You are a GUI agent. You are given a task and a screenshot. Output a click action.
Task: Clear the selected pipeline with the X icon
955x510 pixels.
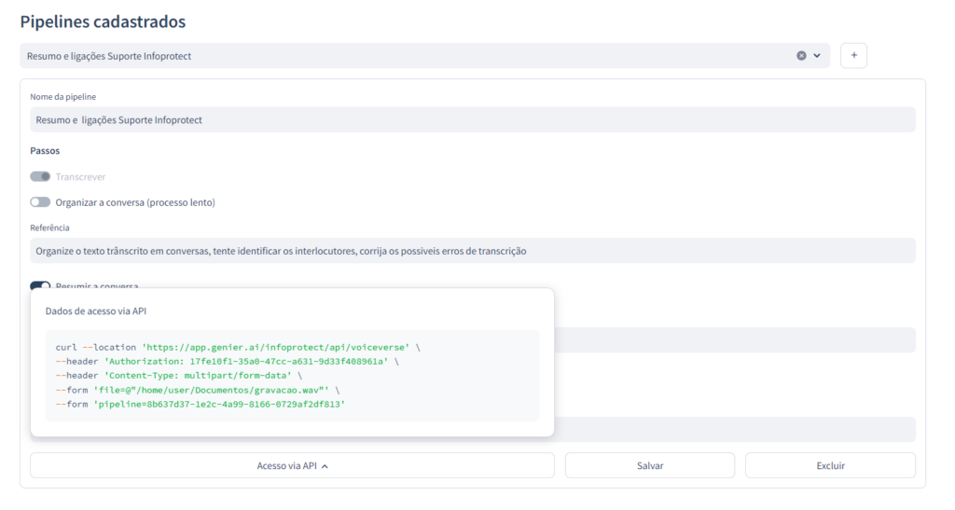pos(801,56)
